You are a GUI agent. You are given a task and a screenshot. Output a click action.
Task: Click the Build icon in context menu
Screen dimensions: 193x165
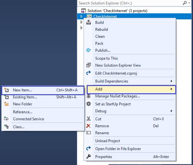pyautogui.click(x=89, y=22)
